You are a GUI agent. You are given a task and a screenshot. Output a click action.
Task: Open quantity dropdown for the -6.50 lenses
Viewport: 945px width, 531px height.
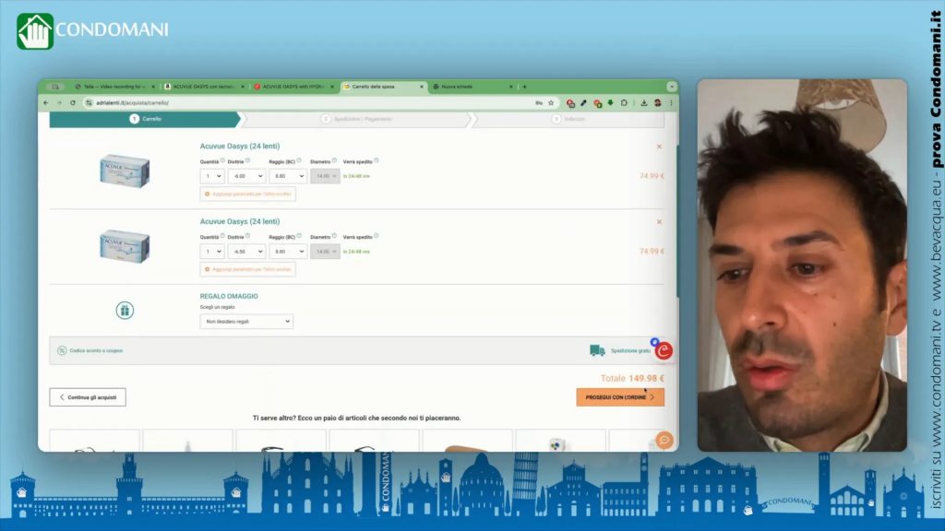pos(212,252)
